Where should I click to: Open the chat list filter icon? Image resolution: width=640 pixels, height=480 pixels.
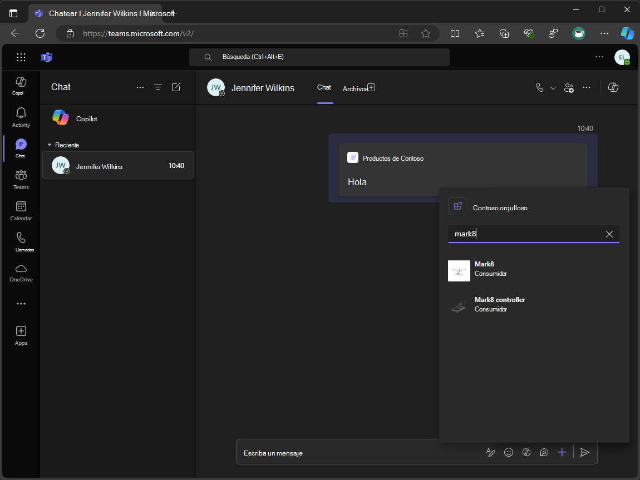pyautogui.click(x=158, y=87)
